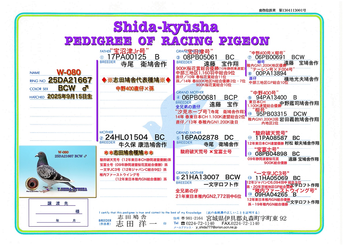Click the Shida-kyūsha title heading
Image resolution: width=347 pixels, height=247 pixels.
(166, 27)
